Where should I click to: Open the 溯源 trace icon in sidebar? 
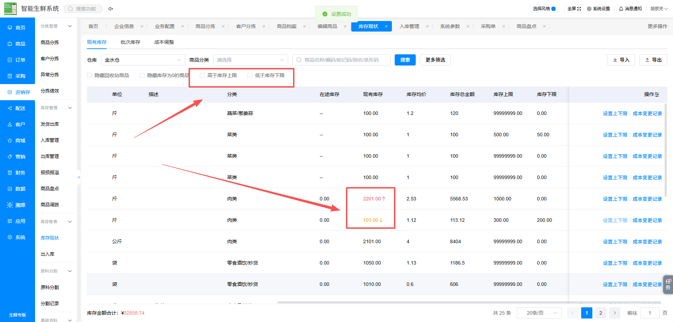tap(10, 205)
